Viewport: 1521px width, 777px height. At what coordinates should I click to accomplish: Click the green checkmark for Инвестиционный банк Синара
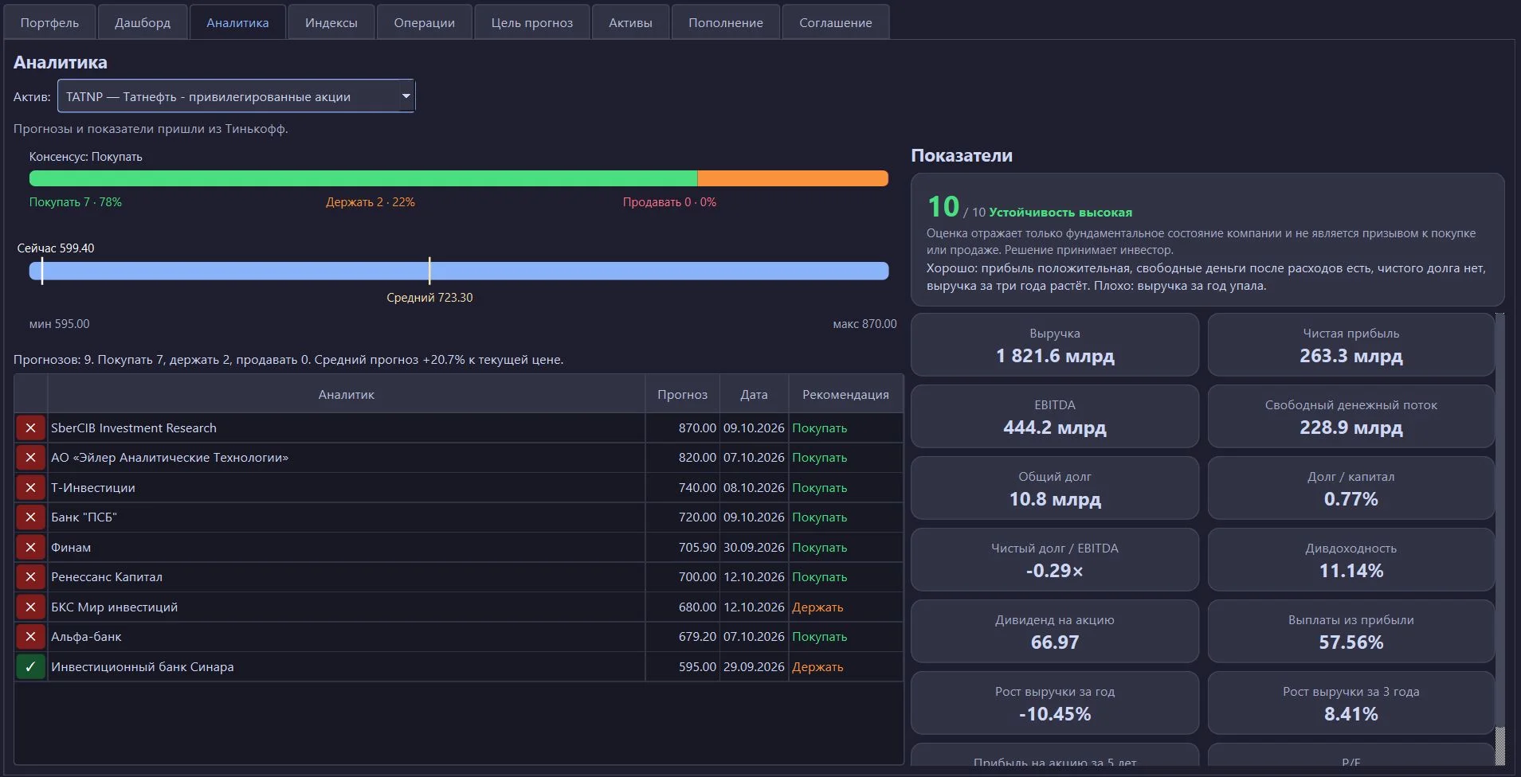30,667
